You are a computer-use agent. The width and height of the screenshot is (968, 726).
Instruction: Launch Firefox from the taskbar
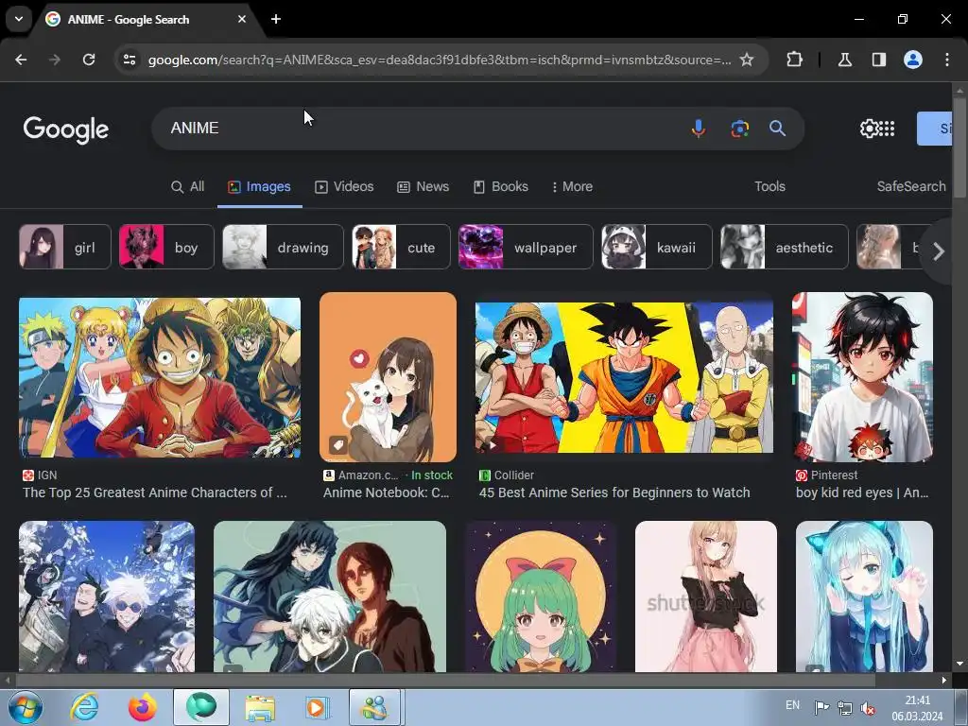[x=143, y=707]
